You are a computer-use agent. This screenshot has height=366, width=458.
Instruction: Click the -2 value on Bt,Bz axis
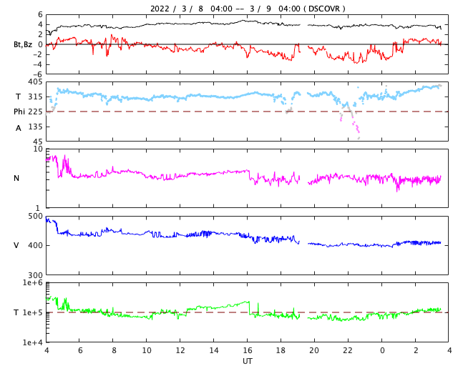coord(38,54)
